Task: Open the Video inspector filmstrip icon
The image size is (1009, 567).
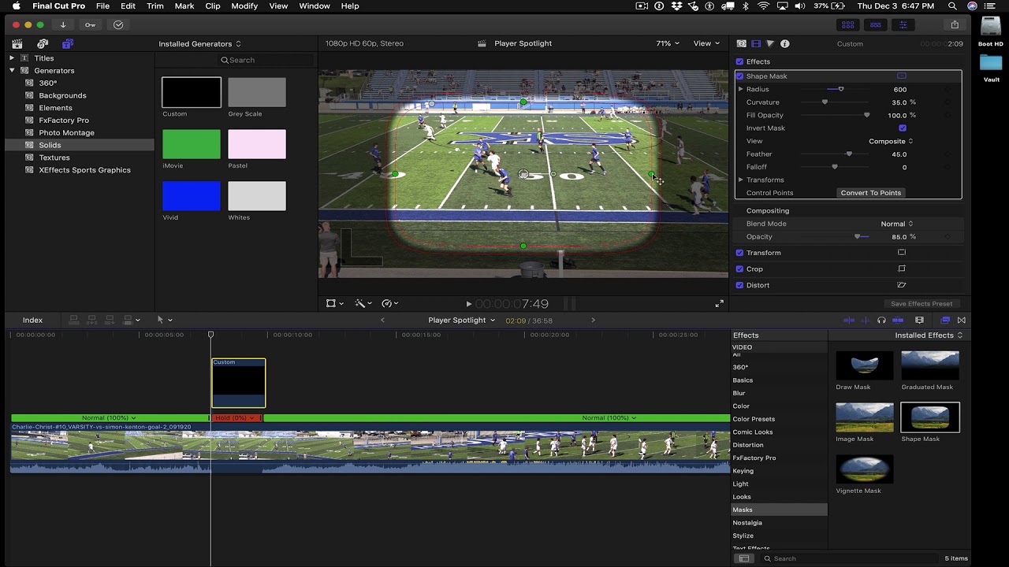Action: pyautogui.click(x=756, y=44)
